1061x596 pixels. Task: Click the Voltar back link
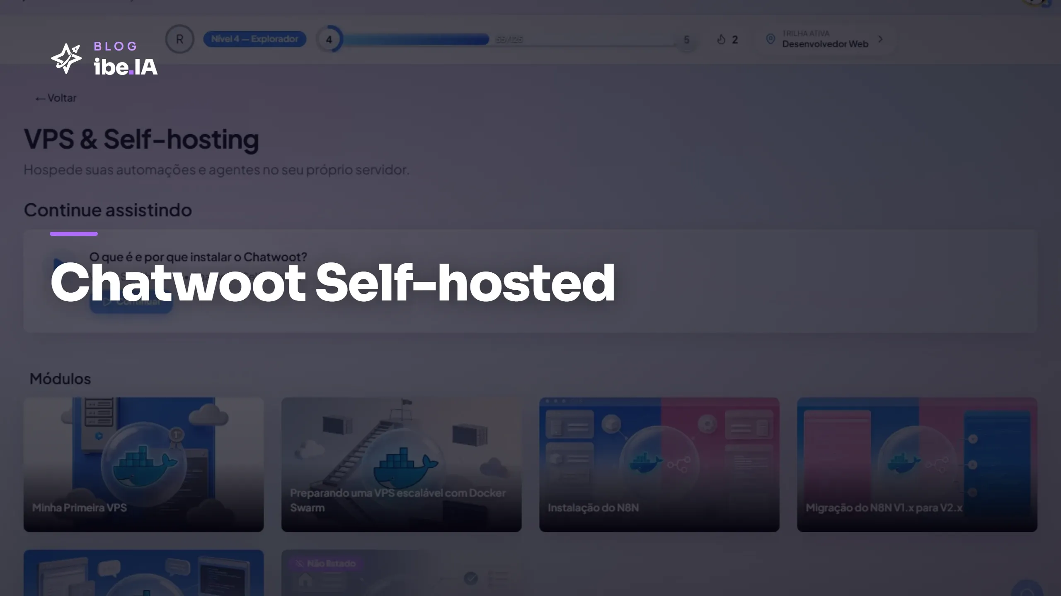point(56,98)
